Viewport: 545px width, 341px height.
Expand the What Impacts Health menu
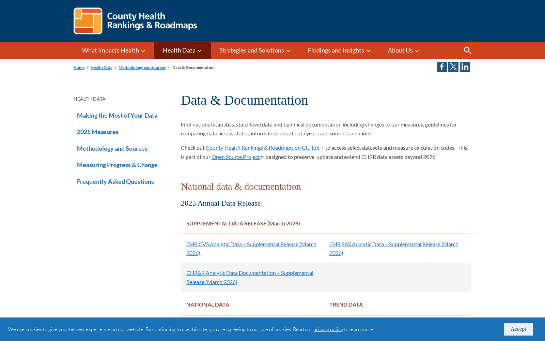click(x=114, y=50)
